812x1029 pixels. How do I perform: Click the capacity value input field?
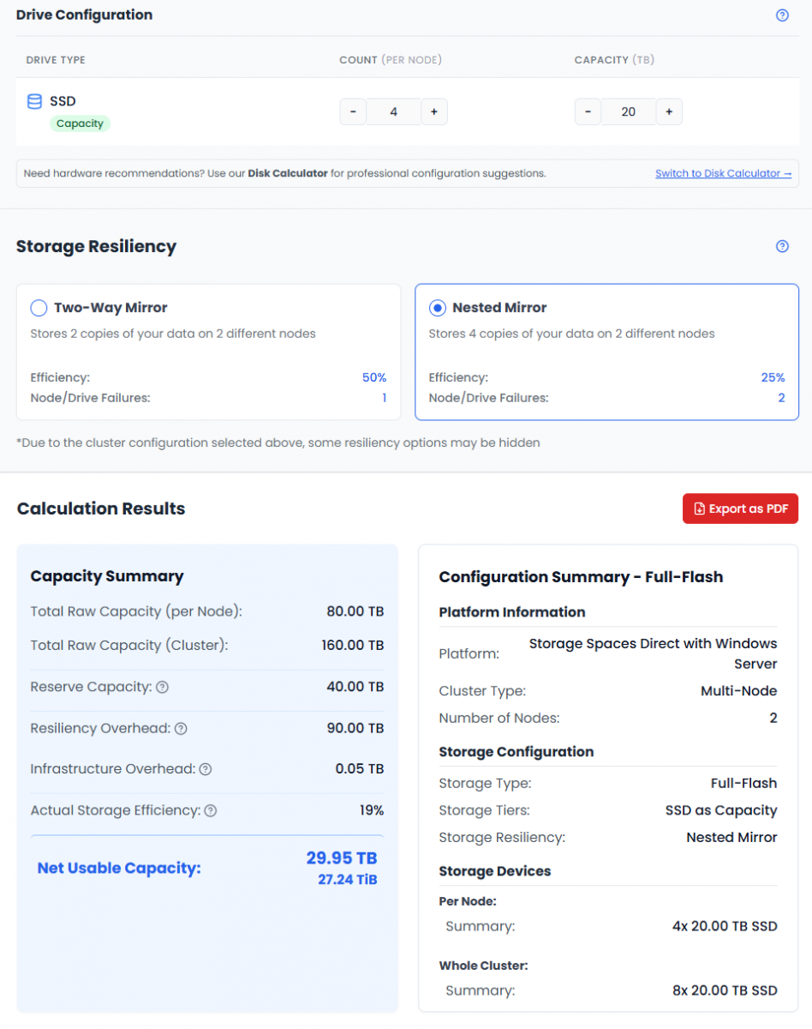pos(628,112)
